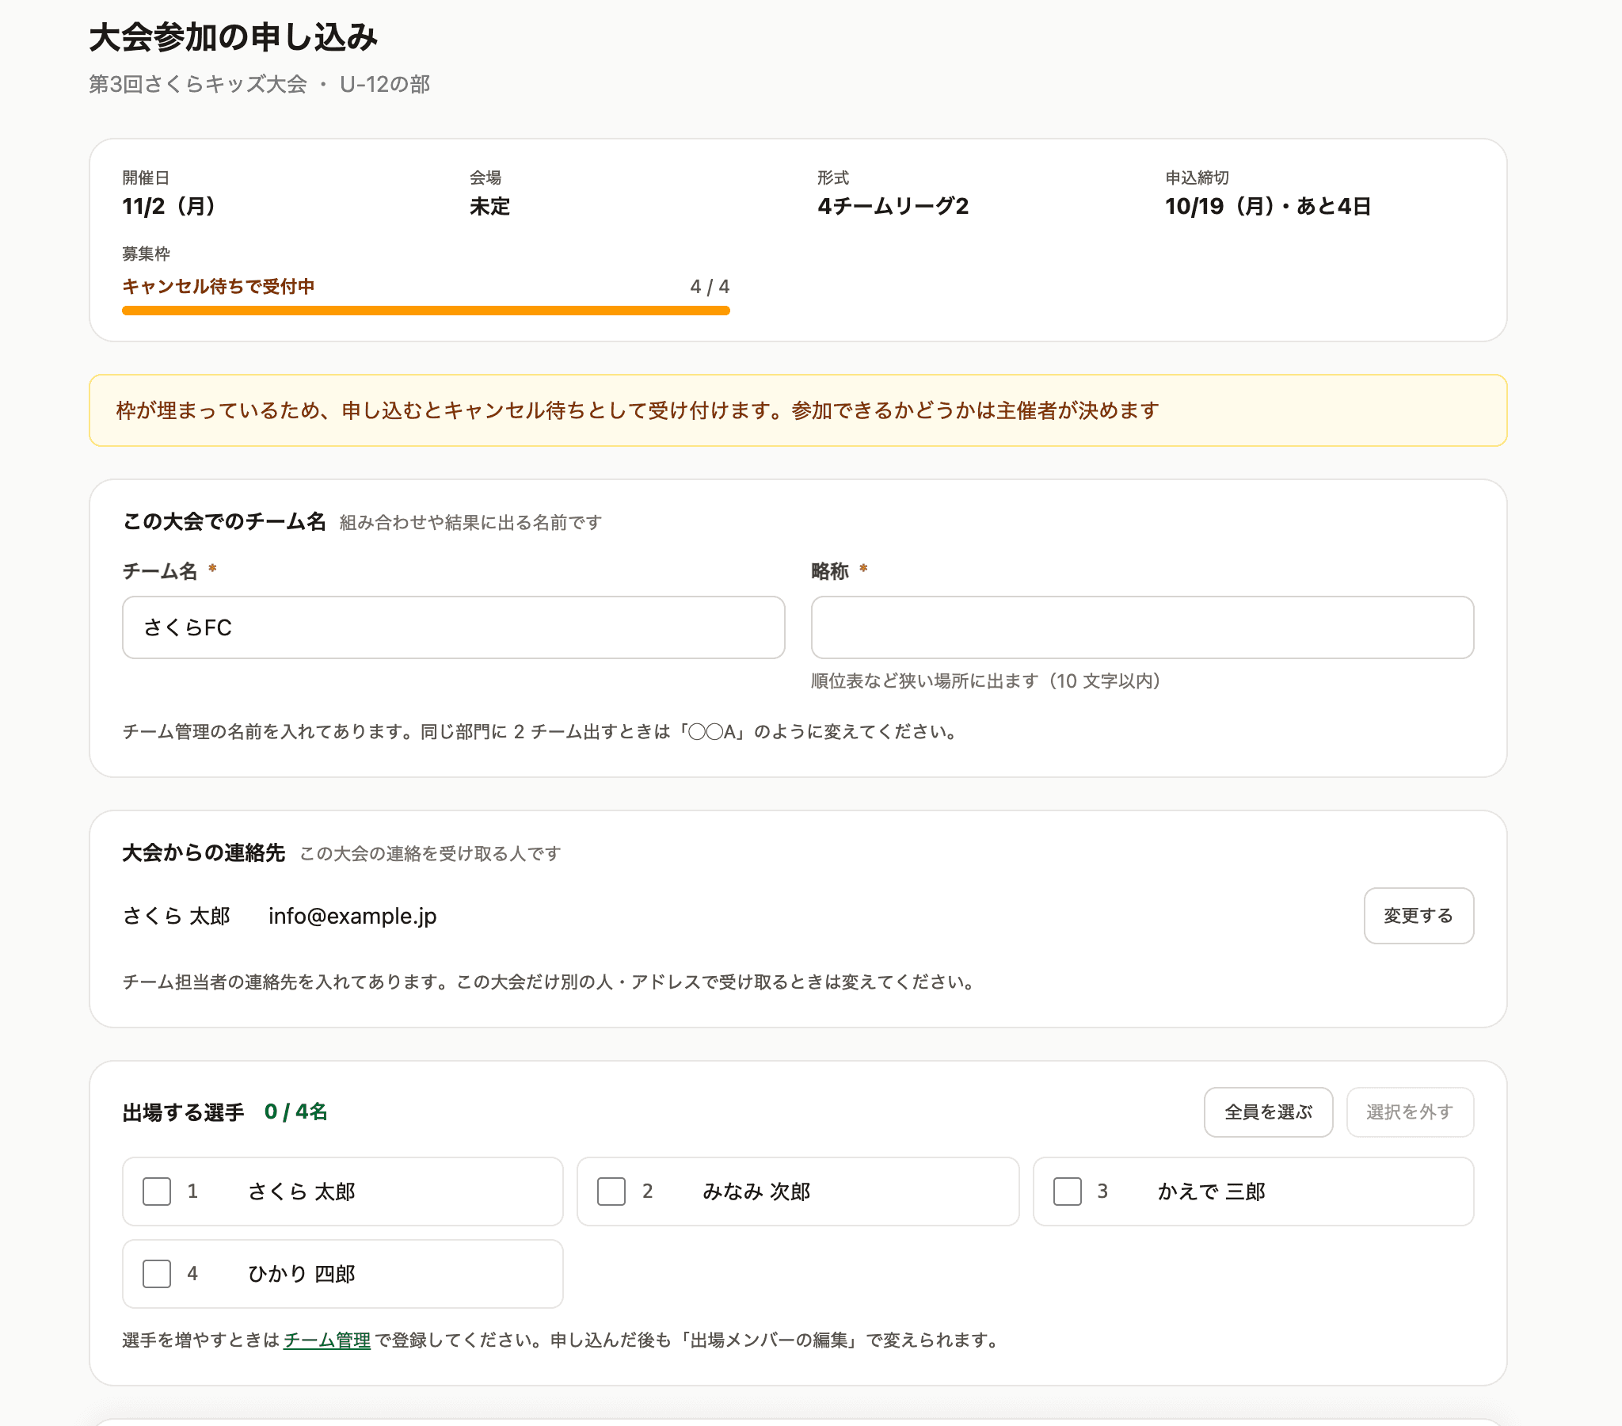Click the empty 略称 input field

click(1142, 627)
